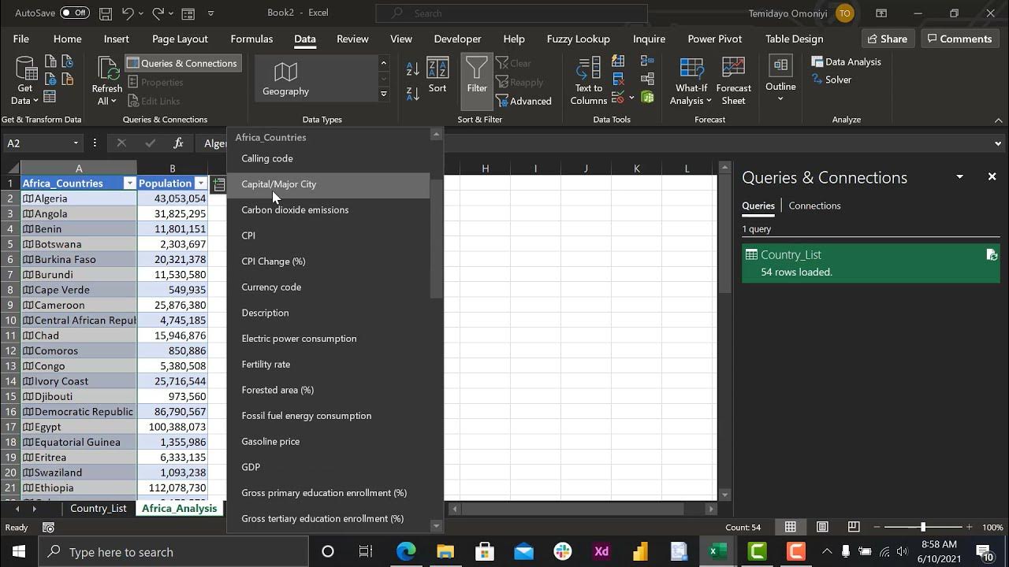The image size is (1009, 567).
Task: Open the Power Pivot ribbon tab
Action: tap(715, 39)
